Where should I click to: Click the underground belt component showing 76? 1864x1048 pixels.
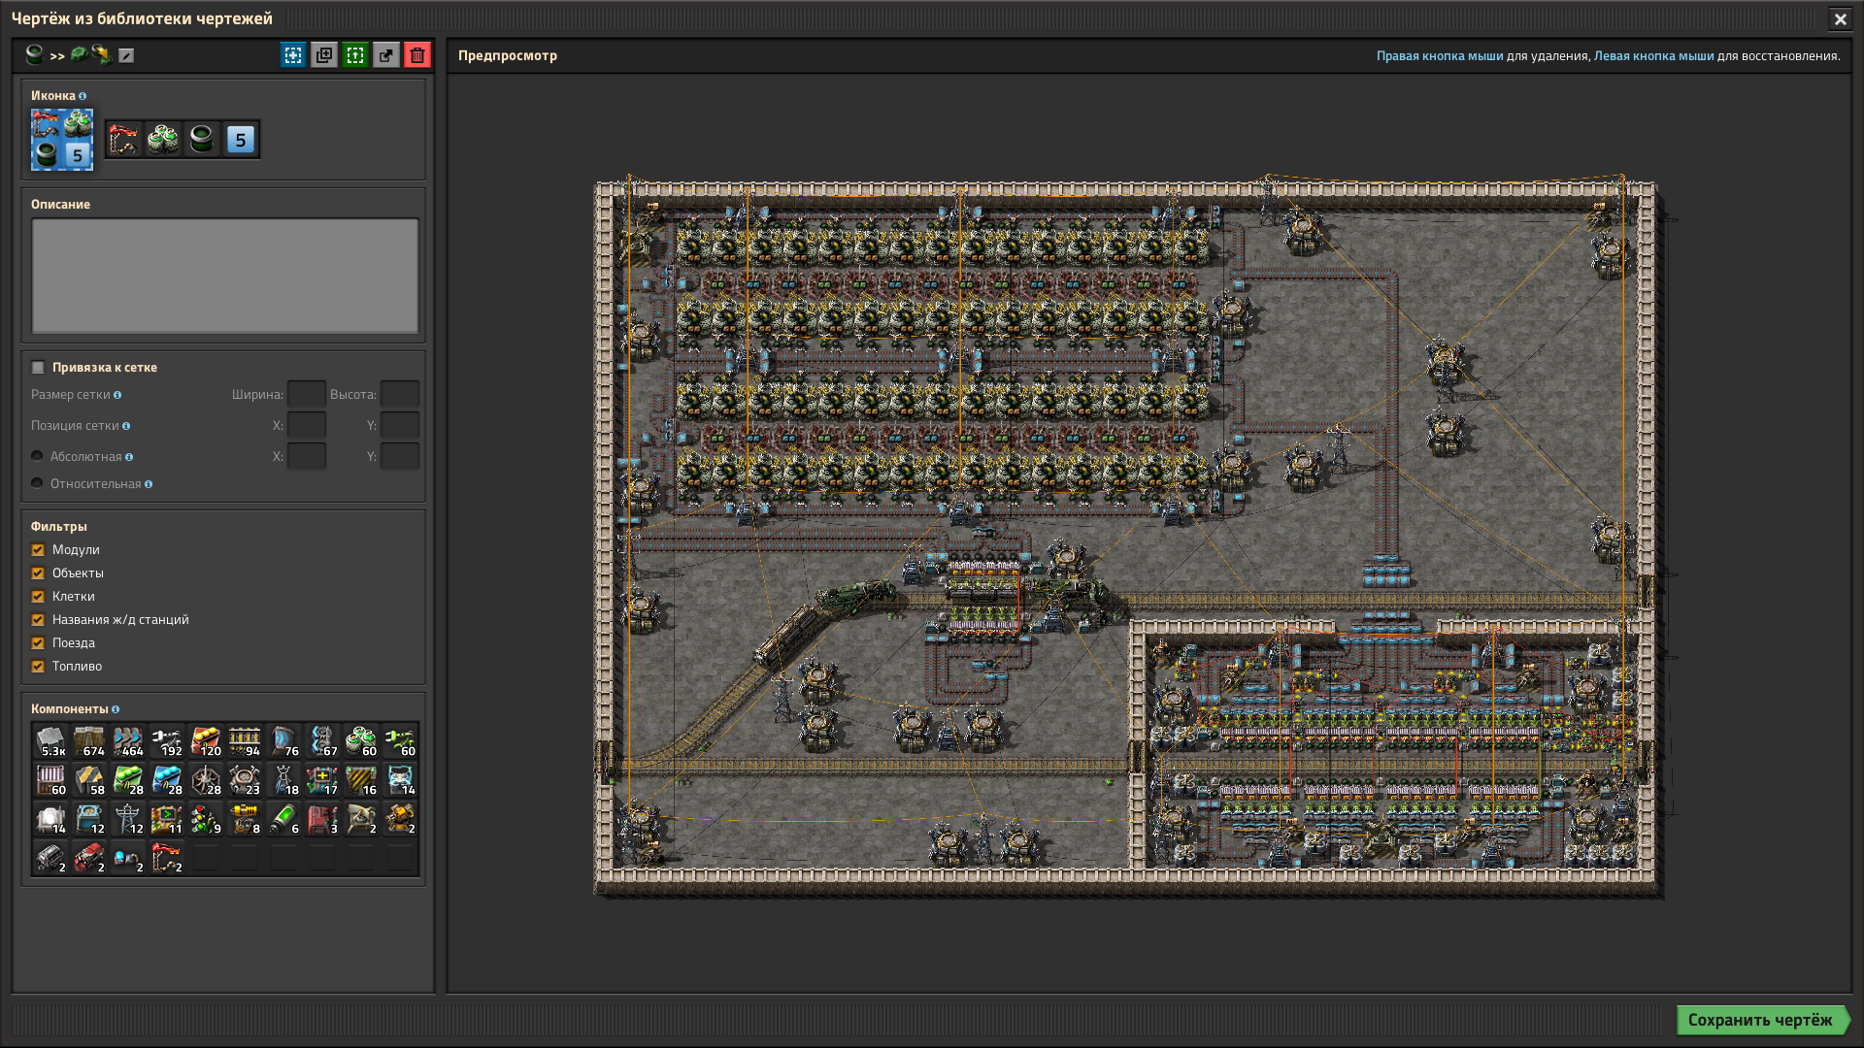coord(283,741)
